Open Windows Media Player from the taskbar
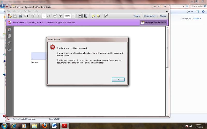207x129 pixels. click(24, 126)
